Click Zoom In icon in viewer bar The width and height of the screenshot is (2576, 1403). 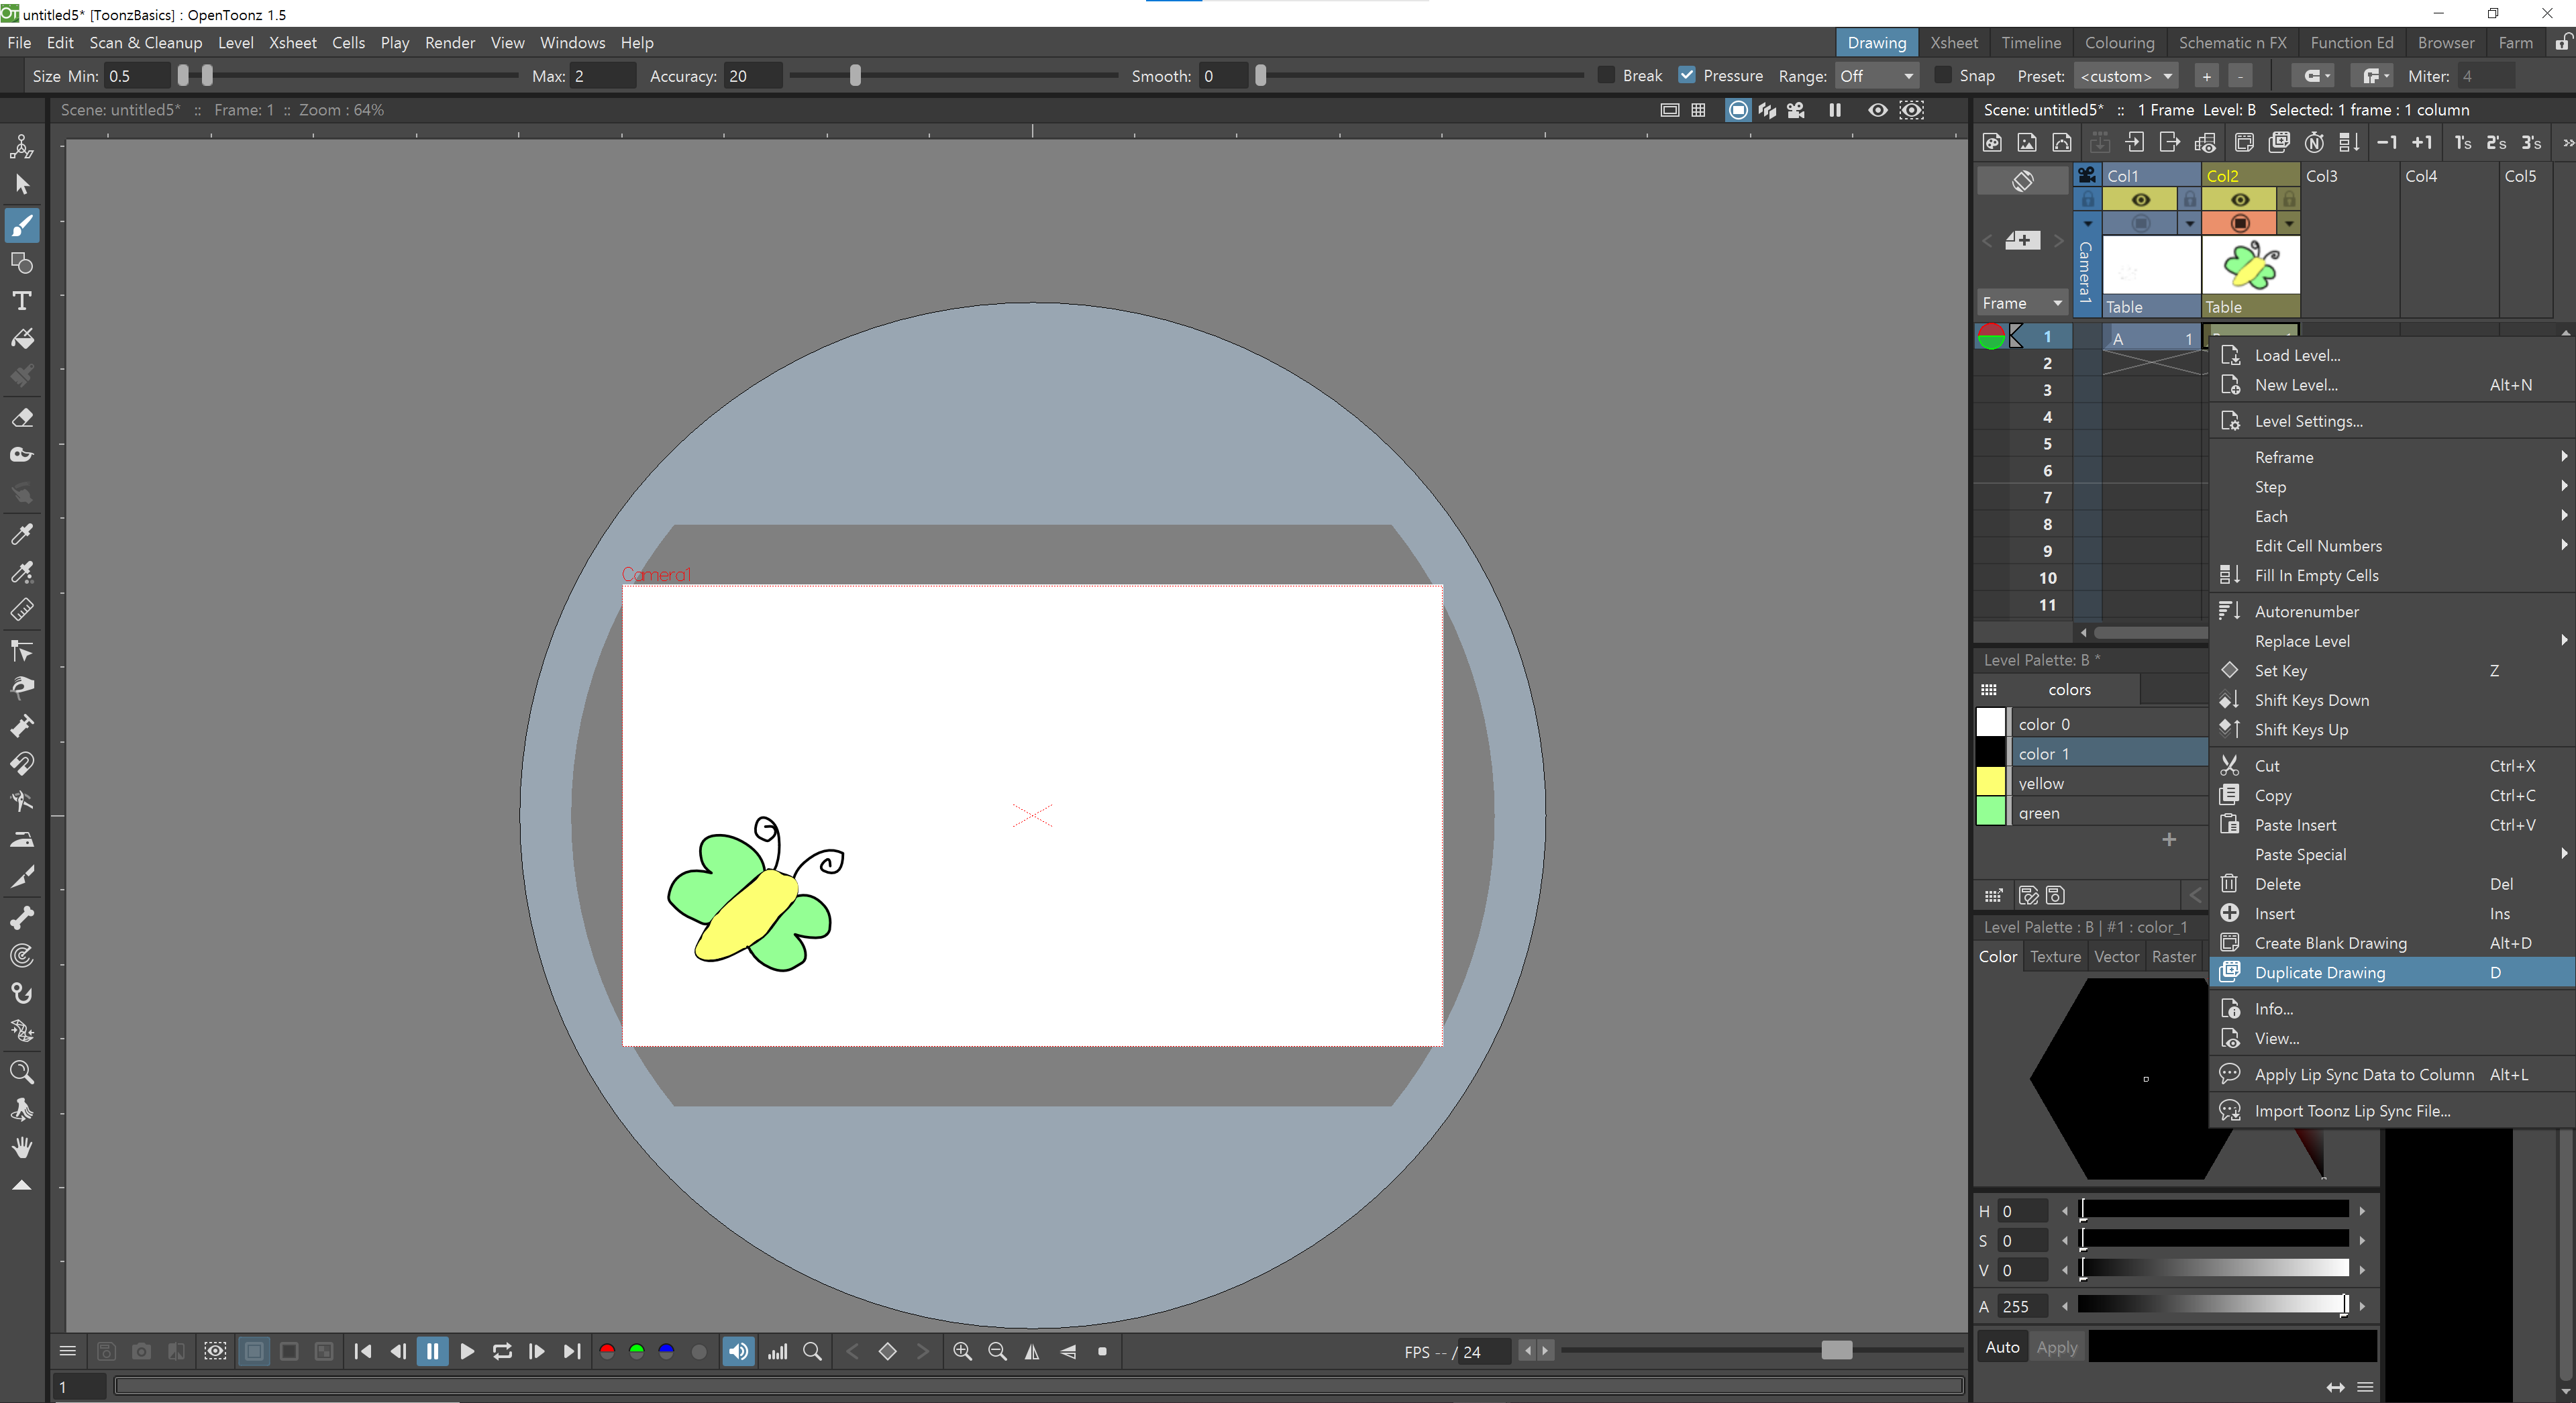(962, 1352)
